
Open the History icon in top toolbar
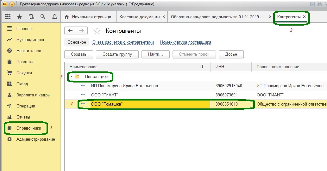click(31, 17)
